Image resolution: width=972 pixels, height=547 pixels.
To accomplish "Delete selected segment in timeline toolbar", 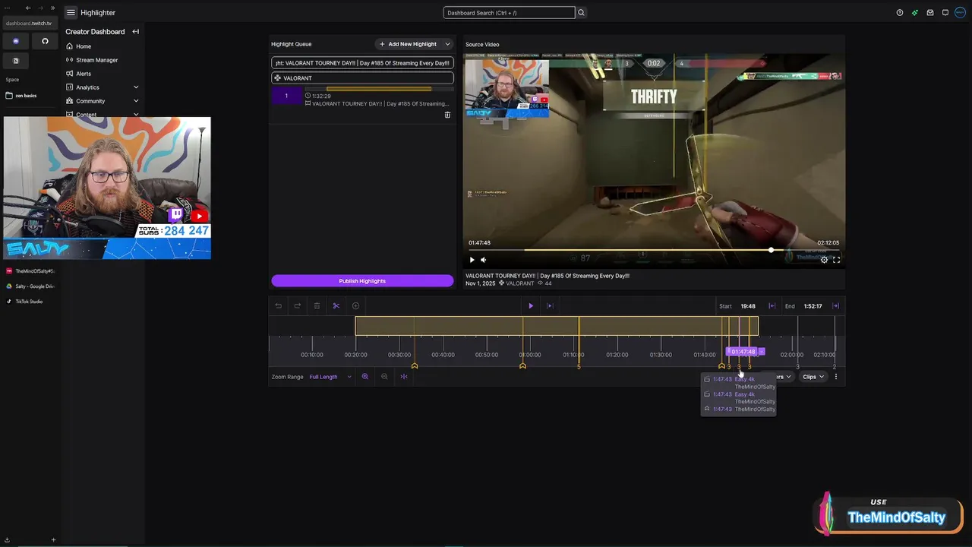I will coord(317,306).
